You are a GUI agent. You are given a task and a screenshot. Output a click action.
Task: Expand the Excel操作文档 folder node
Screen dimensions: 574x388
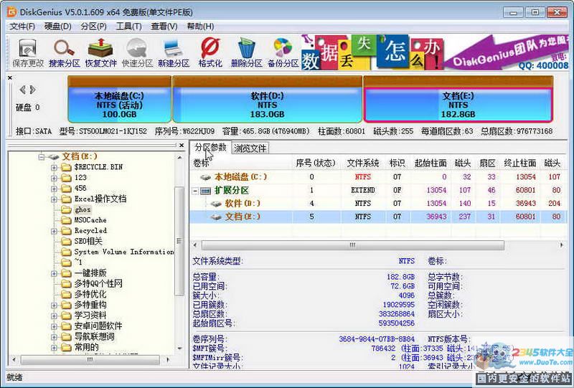(x=55, y=199)
